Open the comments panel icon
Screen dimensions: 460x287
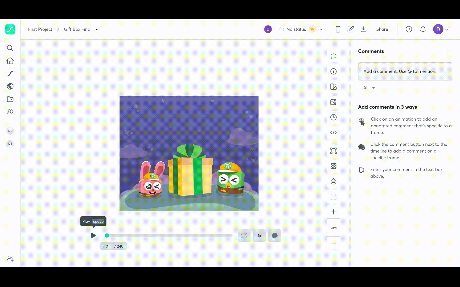[x=334, y=56]
